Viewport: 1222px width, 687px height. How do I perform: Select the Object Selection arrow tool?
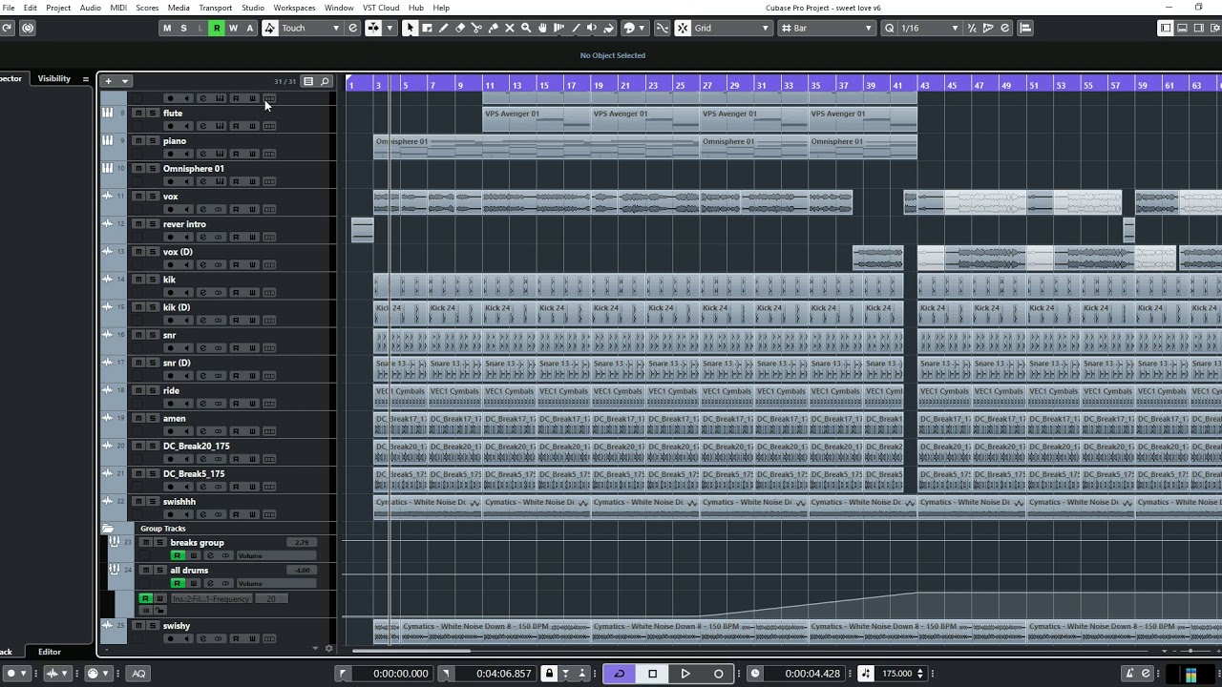coord(410,28)
